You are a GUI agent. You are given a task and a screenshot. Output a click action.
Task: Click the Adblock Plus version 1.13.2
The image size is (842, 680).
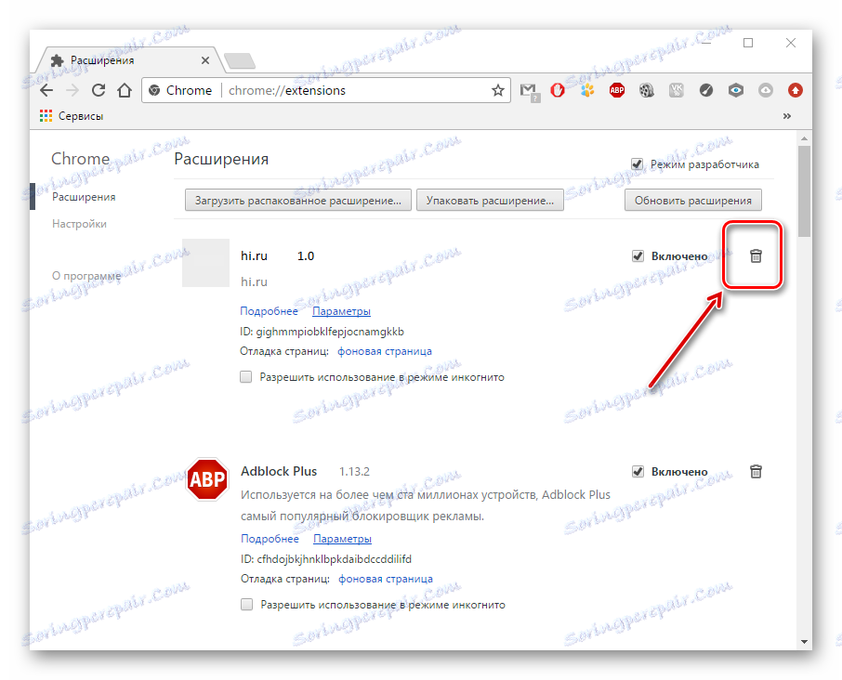(354, 471)
